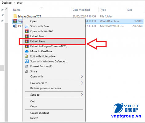Click the Word document icon for TV file
145x123 pixels.
(x=15, y=26)
